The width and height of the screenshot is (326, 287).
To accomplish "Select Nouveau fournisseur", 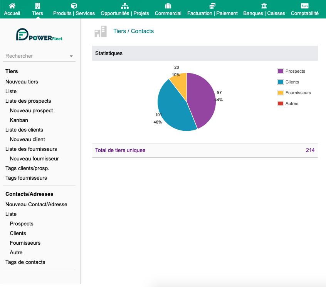I will [34, 159].
